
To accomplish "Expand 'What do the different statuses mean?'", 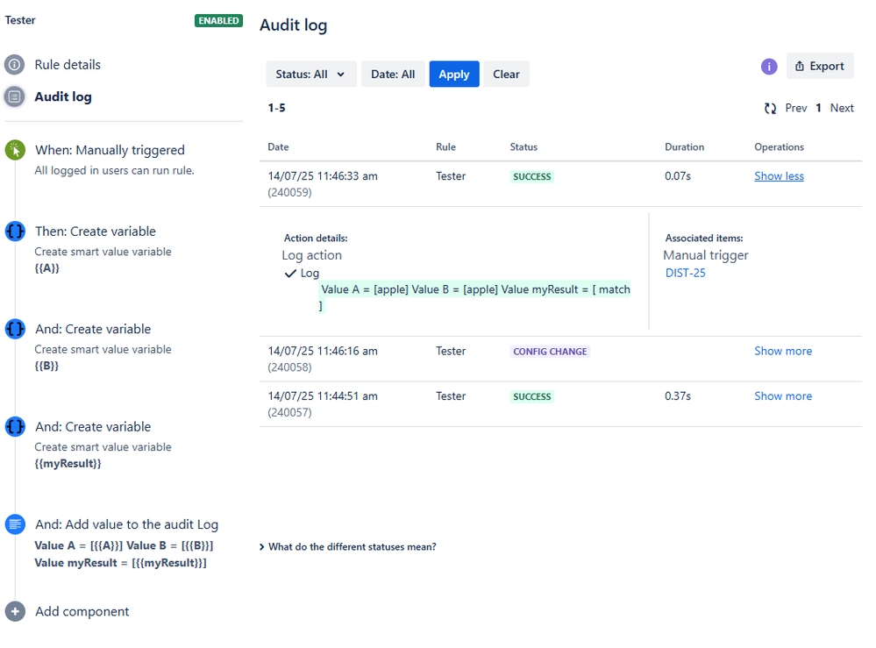I will (347, 547).
